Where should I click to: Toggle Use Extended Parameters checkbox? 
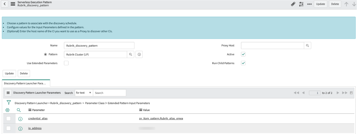tap(66, 63)
